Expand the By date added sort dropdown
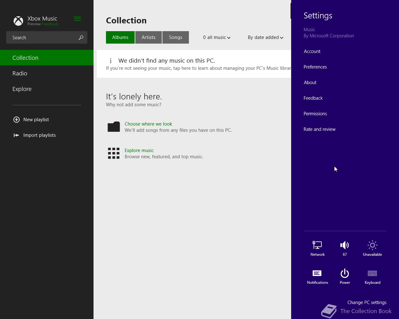The image size is (399, 319). tap(265, 37)
